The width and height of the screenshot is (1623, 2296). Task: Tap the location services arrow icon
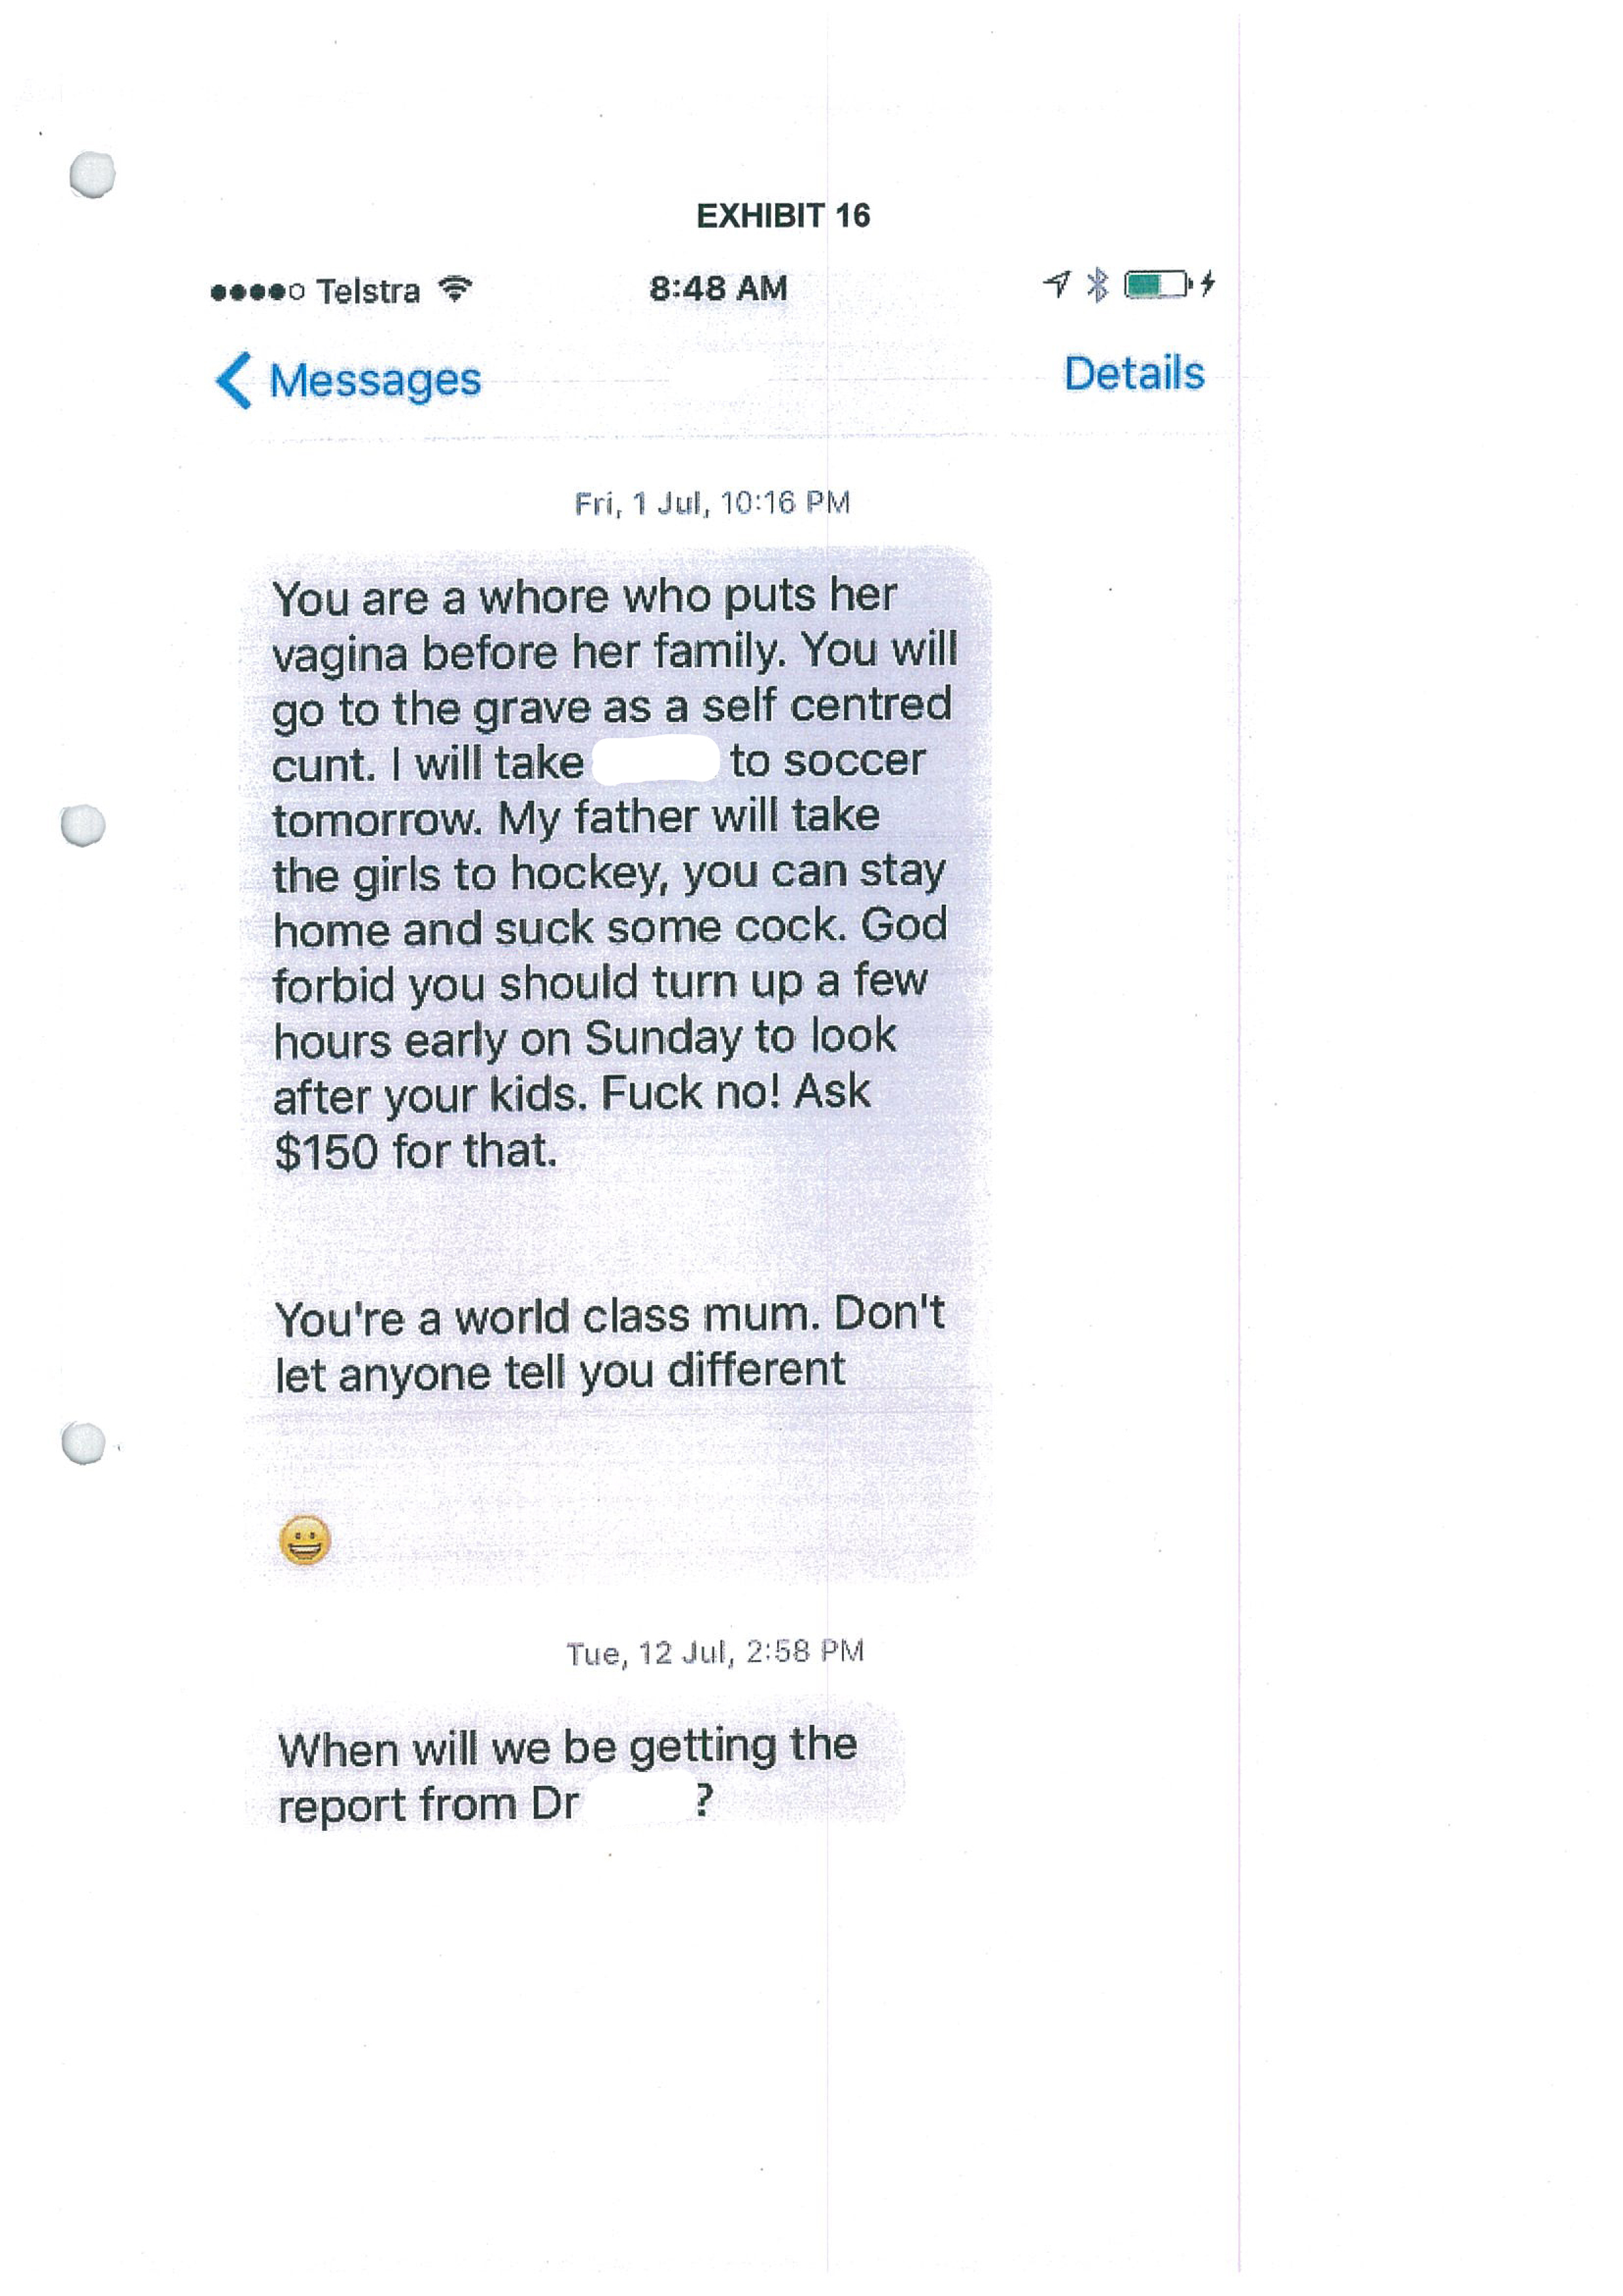pyautogui.click(x=1057, y=285)
